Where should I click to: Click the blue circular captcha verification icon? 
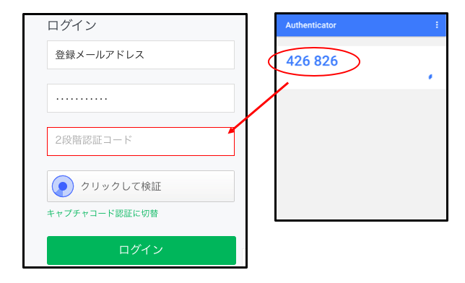tap(63, 186)
